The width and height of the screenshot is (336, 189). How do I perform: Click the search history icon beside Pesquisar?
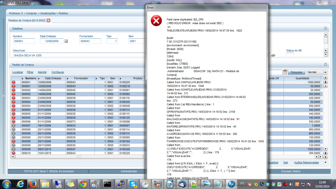pyautogui.click(x=285, y=72)
